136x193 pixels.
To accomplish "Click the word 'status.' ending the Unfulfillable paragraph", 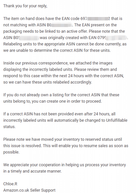I will click(9, 127).
